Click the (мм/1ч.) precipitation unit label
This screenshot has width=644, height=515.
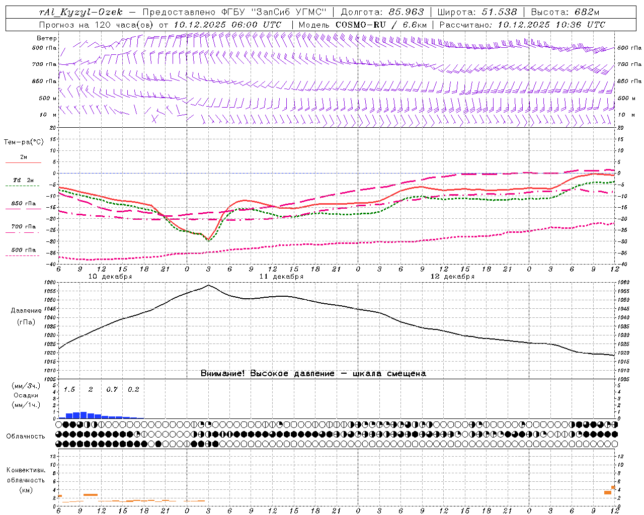tap(27, 405)
